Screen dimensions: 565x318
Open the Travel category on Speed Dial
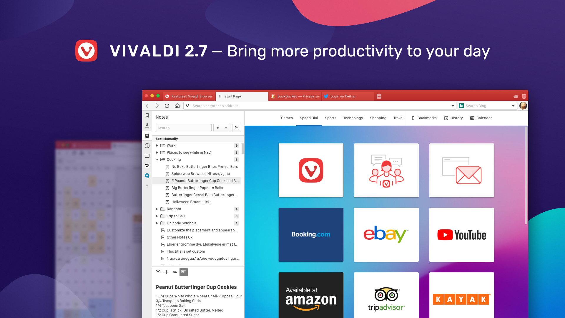click(398, 118)
